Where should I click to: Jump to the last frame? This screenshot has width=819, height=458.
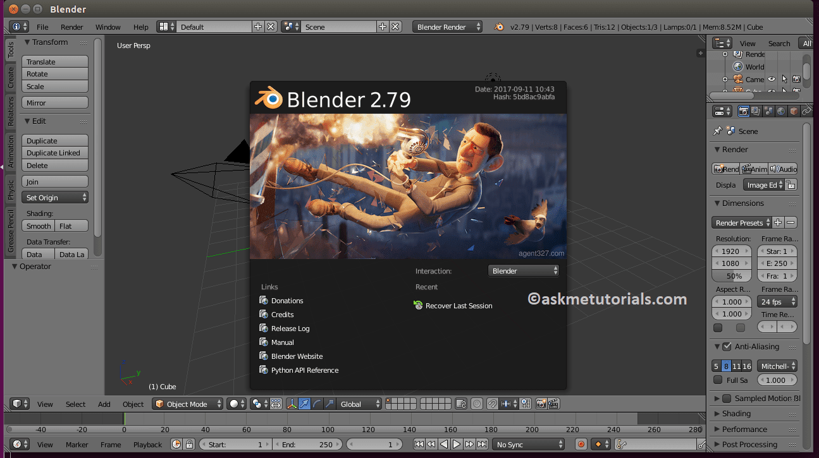coord(482,444)
